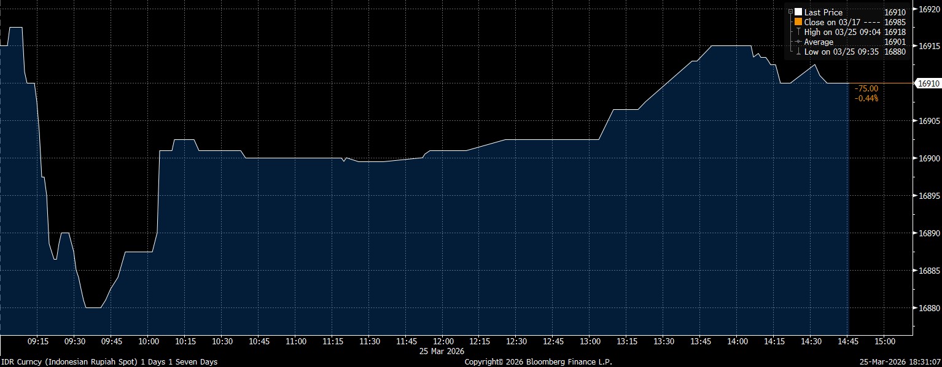Click the orange Close on 03/17 swatch
The height and width of the screenshot is (367, 942).
point(798,22)
